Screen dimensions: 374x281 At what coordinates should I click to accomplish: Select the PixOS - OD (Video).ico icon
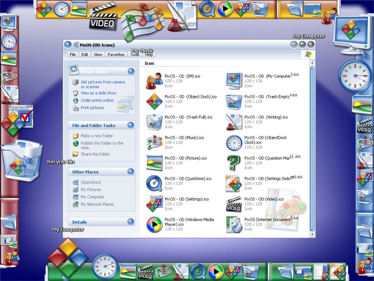pyautogui.click(x=234, y=204)
